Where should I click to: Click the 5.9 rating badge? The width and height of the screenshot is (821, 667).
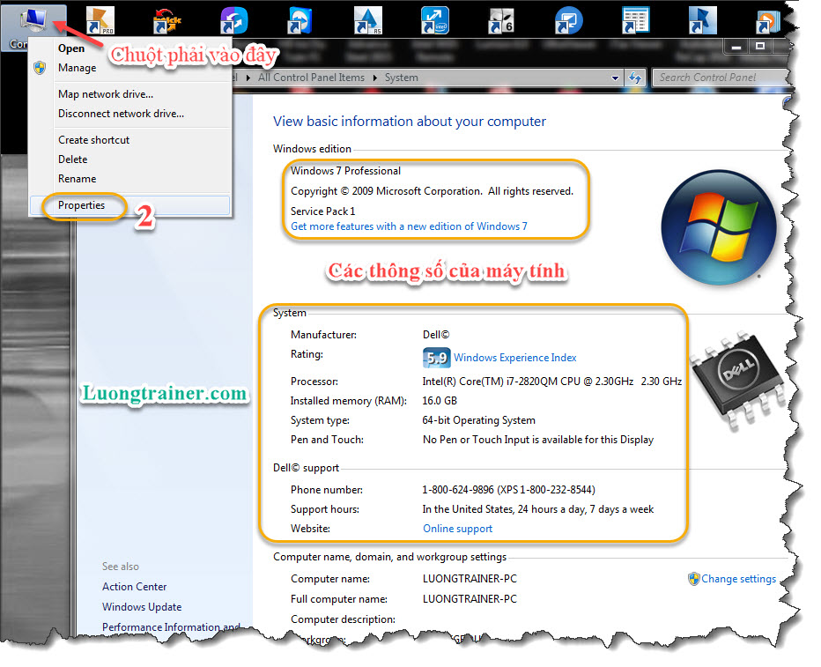click(x=436, y=358)
